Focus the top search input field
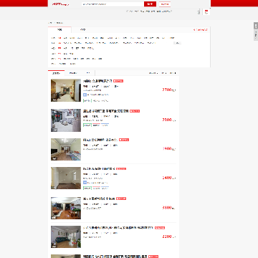The width and height of the screenshot is (258, 258). [x=113, y=4]
